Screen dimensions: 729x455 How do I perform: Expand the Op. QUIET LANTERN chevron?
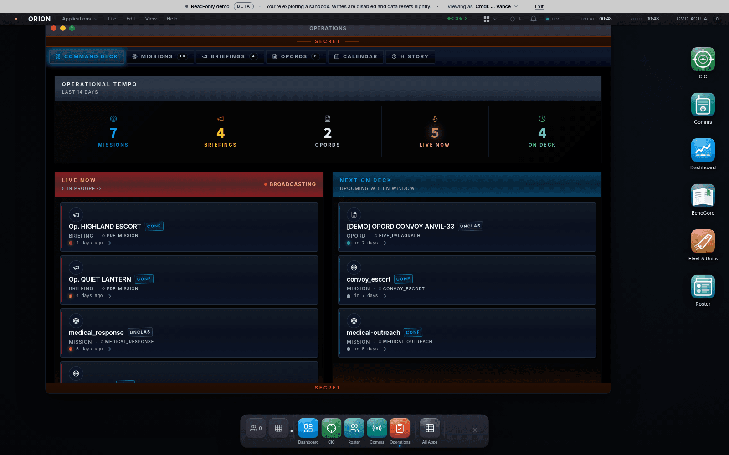point(110,296)
